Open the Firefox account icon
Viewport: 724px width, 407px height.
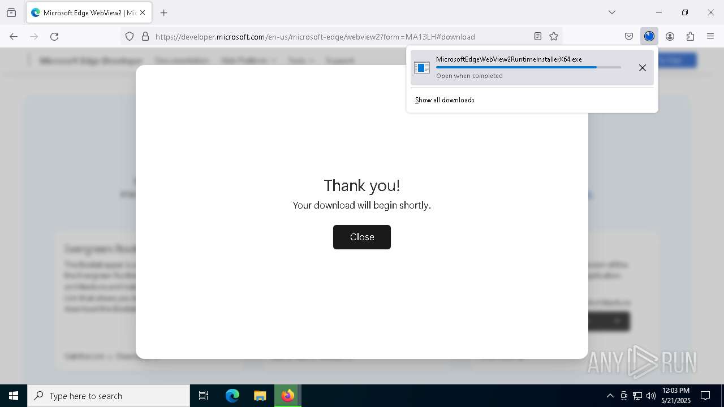coord(670,36)
